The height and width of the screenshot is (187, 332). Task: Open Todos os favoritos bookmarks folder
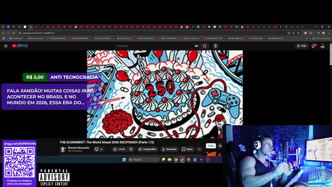[321, 38]
